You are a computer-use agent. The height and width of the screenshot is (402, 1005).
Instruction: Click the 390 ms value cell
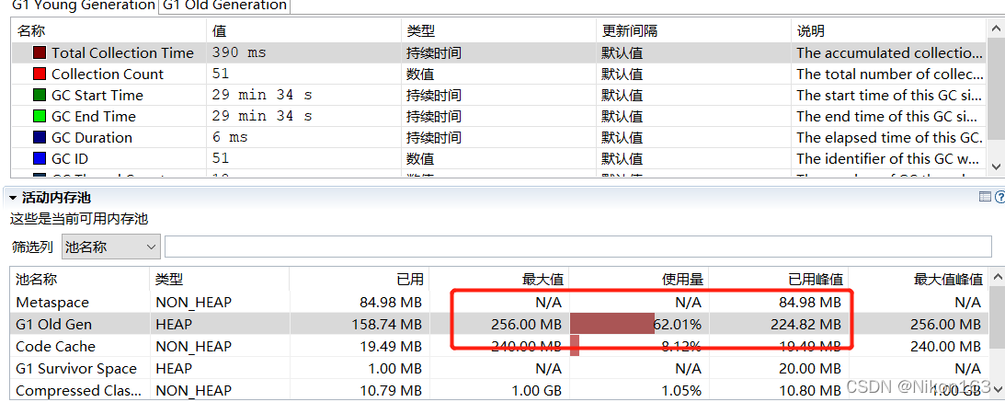(x=238, y=53)
